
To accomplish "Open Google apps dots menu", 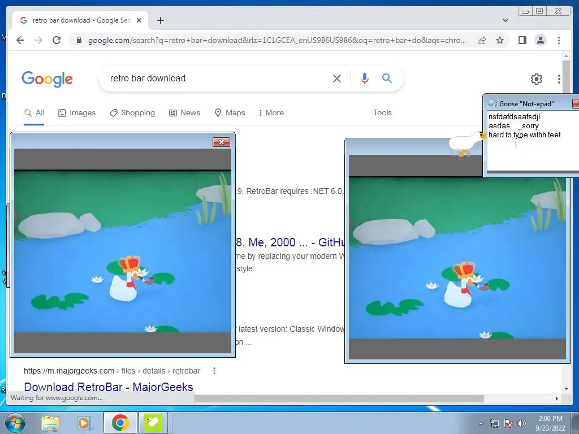I will (x=559, y=79).
